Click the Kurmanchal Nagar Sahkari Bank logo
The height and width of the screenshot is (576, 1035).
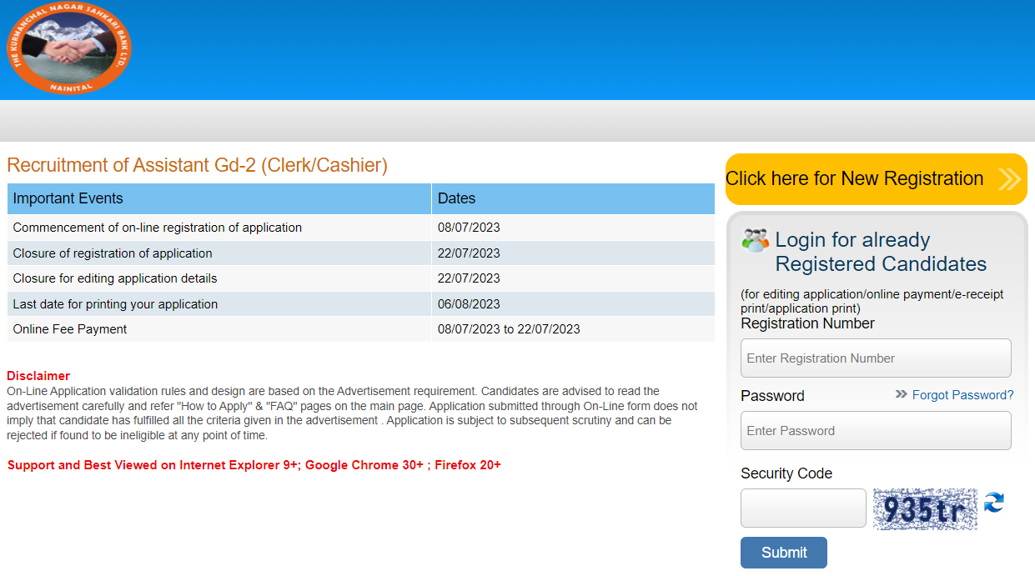[68, 48]
